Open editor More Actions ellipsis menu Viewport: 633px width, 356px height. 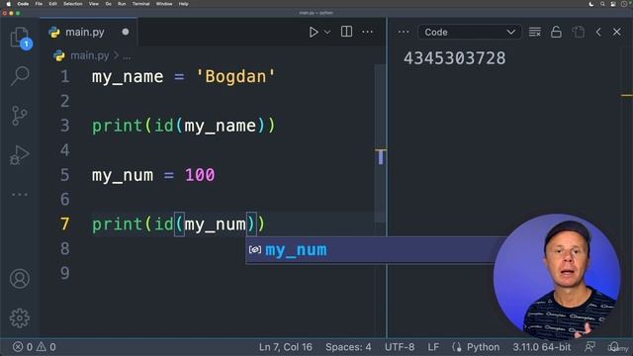click(x=367, y=32)
